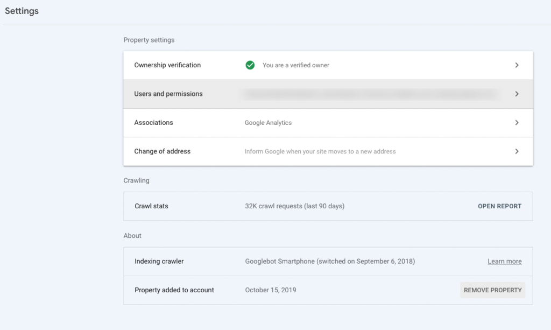
Task: Click the OPEN REPORT button
Action: pyautogui.click(x=499, y=206)
